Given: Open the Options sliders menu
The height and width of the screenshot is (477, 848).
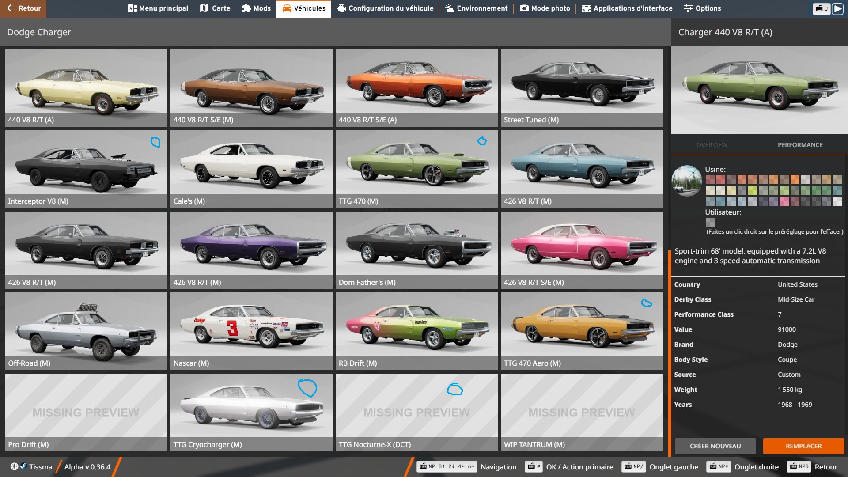Looking at the screenshot, I should point(702,8).
